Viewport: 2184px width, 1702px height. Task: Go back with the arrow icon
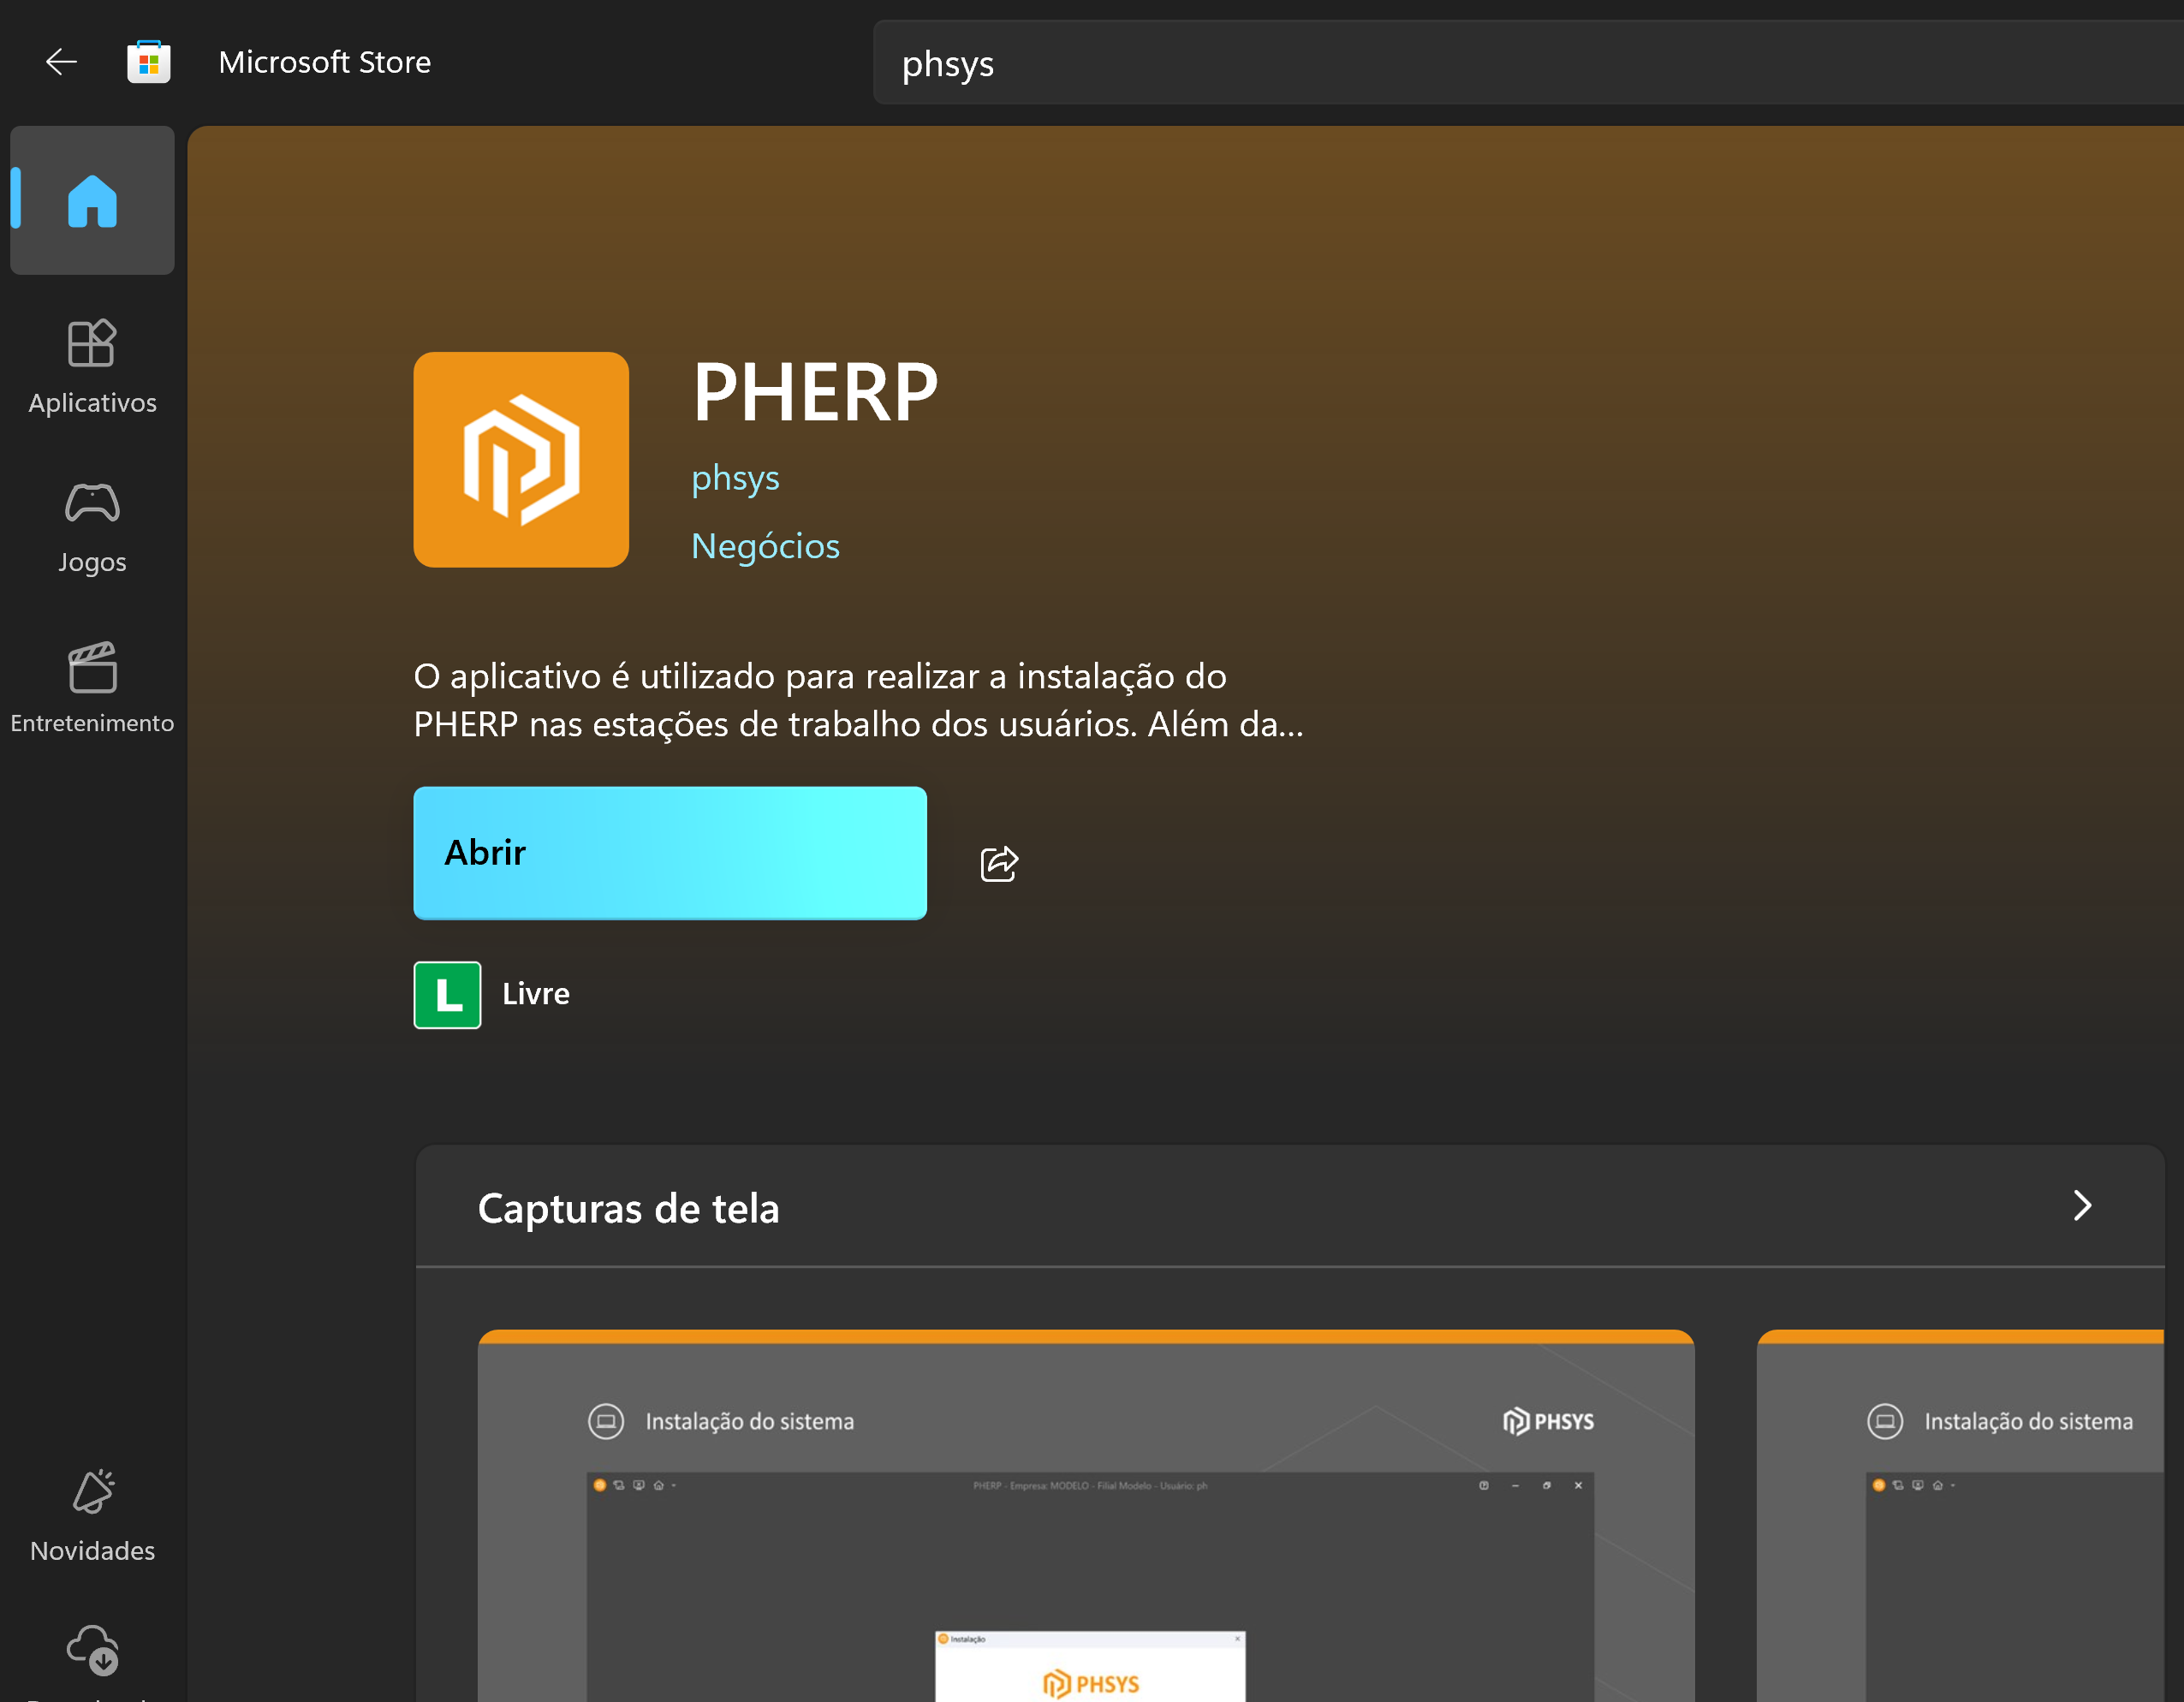[x=61, y=62]
